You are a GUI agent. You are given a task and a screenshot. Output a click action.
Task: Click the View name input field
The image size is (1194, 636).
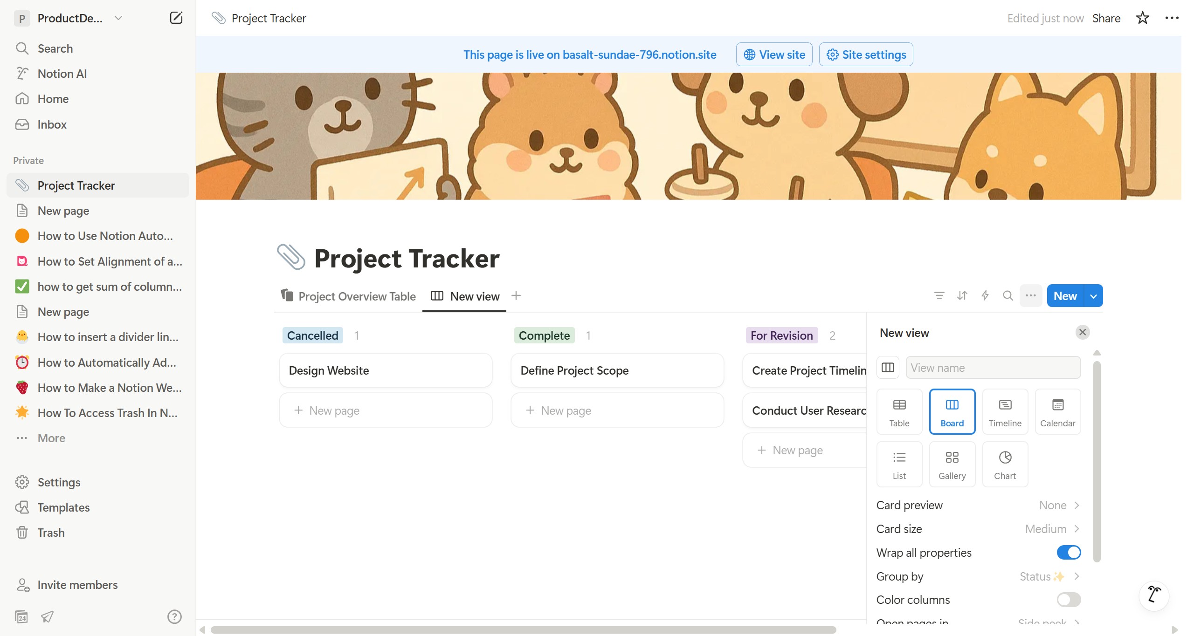[993, 368]
